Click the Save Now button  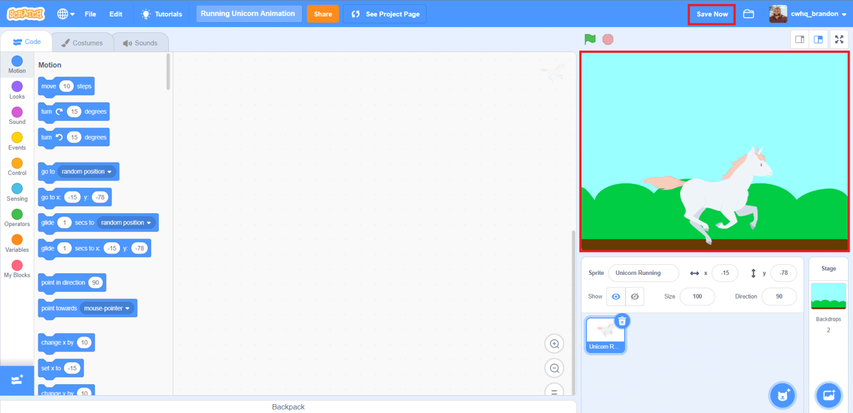tap(711, 14)
